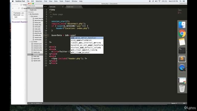Click the "No account? Register" link
The width and height of the screenshot is (197, 111).
pos(19,22)
